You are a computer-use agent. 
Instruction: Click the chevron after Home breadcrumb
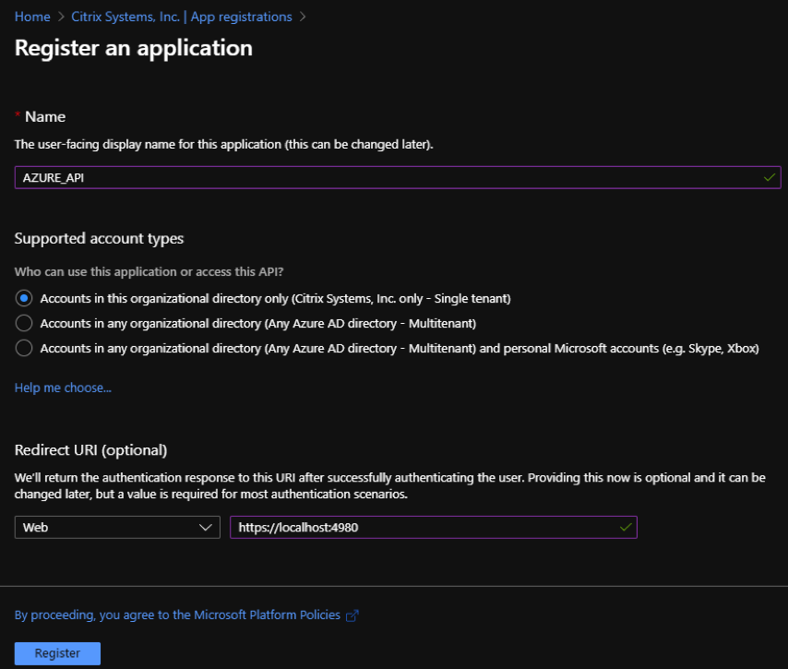click(61, 17)
